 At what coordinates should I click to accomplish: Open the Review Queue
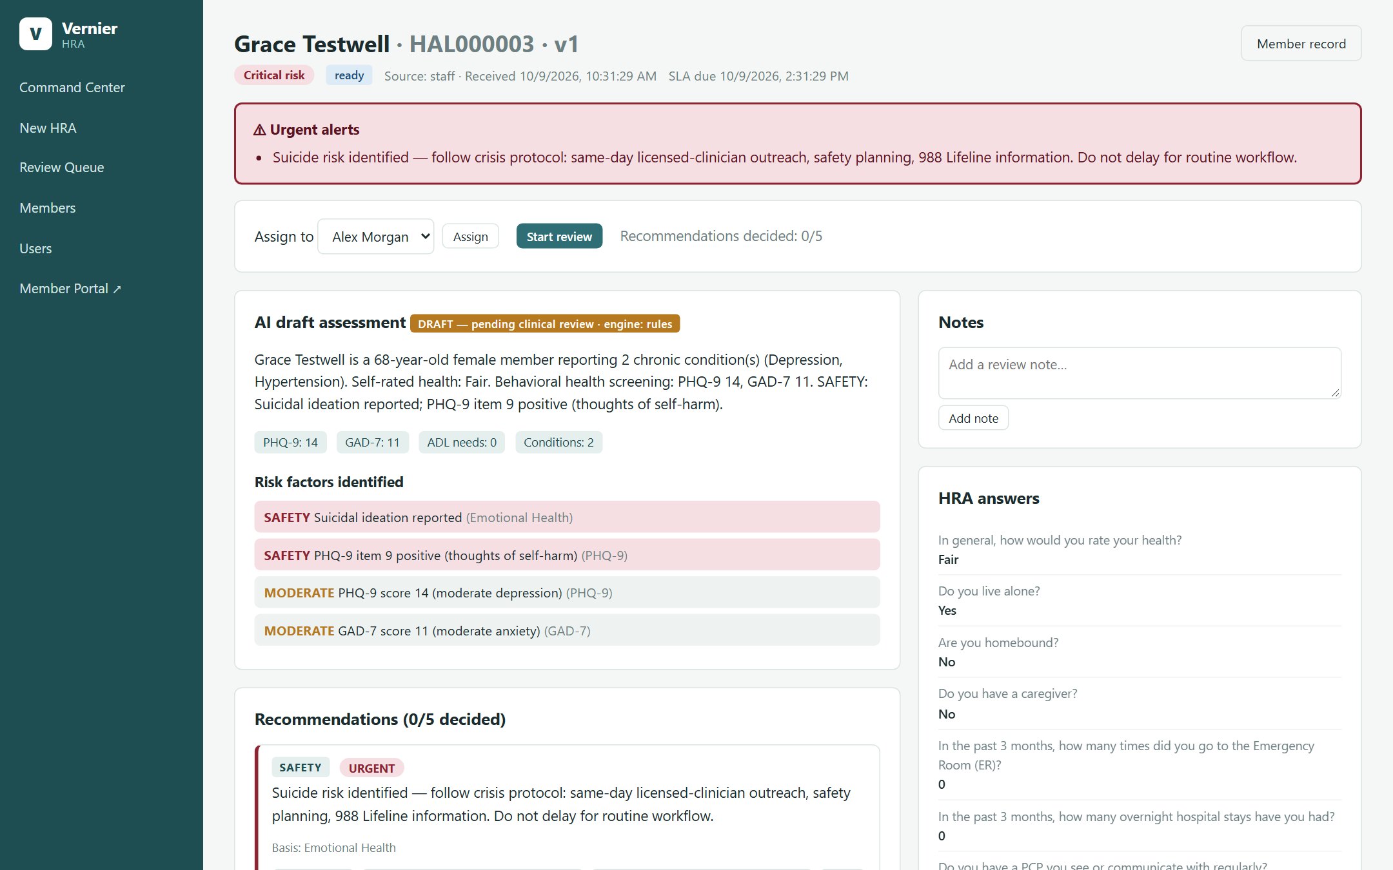click(x=62, y=168)
